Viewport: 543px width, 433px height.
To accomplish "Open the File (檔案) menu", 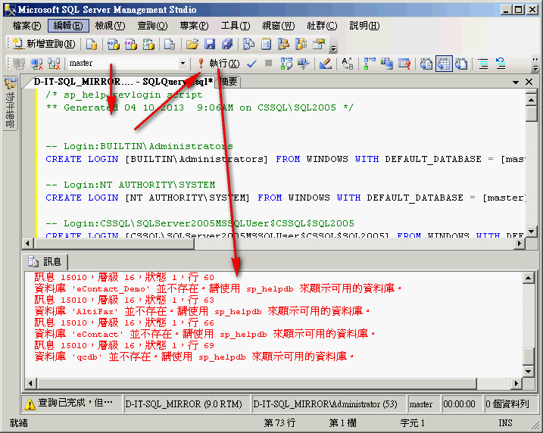I will [27, 26].
